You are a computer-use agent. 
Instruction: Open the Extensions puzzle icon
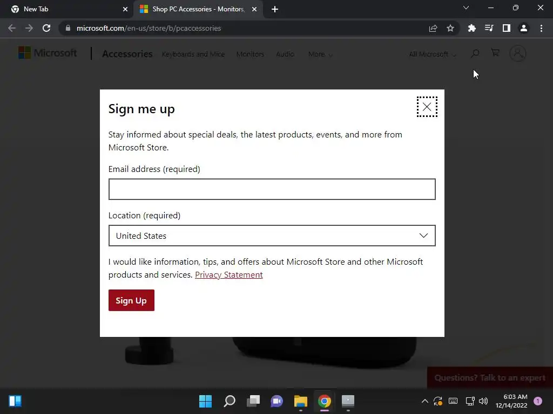471,28
